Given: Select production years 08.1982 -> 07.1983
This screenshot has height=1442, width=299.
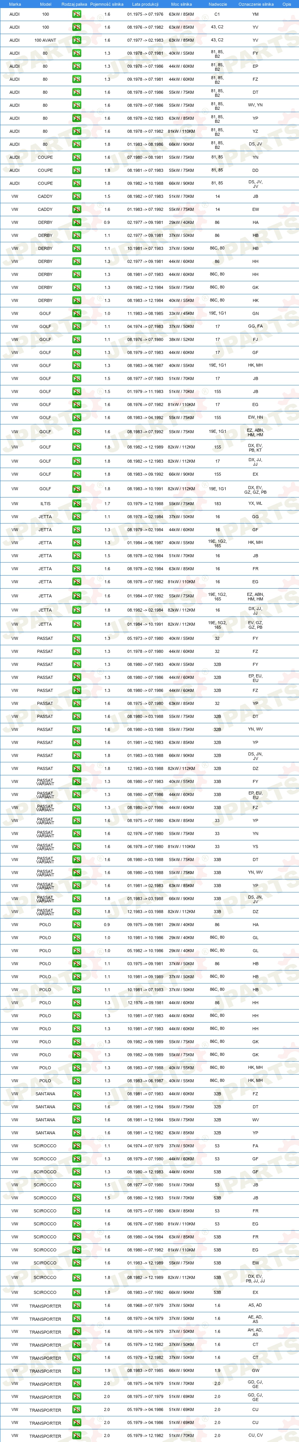Looking at the screenshot, I should click(x=145, y=196).
